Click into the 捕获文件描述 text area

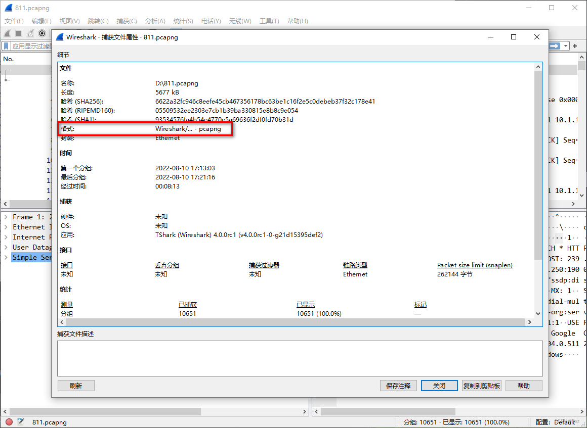(x=300, y=358)
